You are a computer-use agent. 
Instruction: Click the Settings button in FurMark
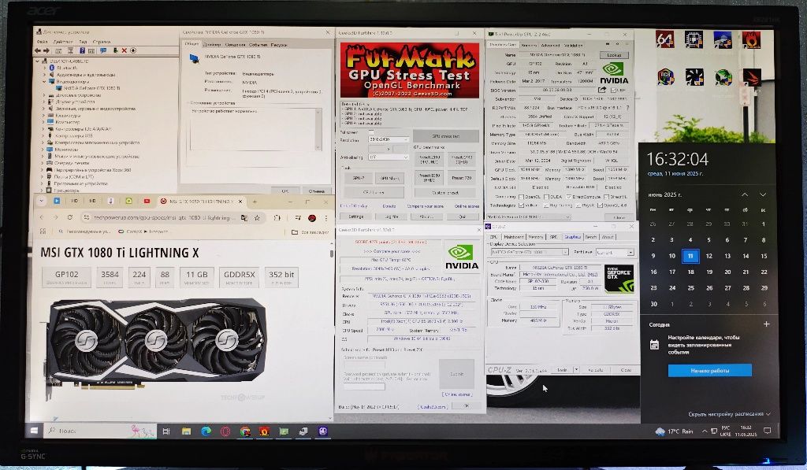pos(356,217)
